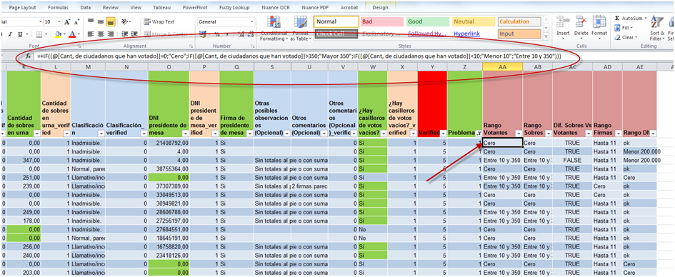The width and height of the screenshot is (675, 277).
Task: Click the formula bar fx icon
Action: [29, 56]
